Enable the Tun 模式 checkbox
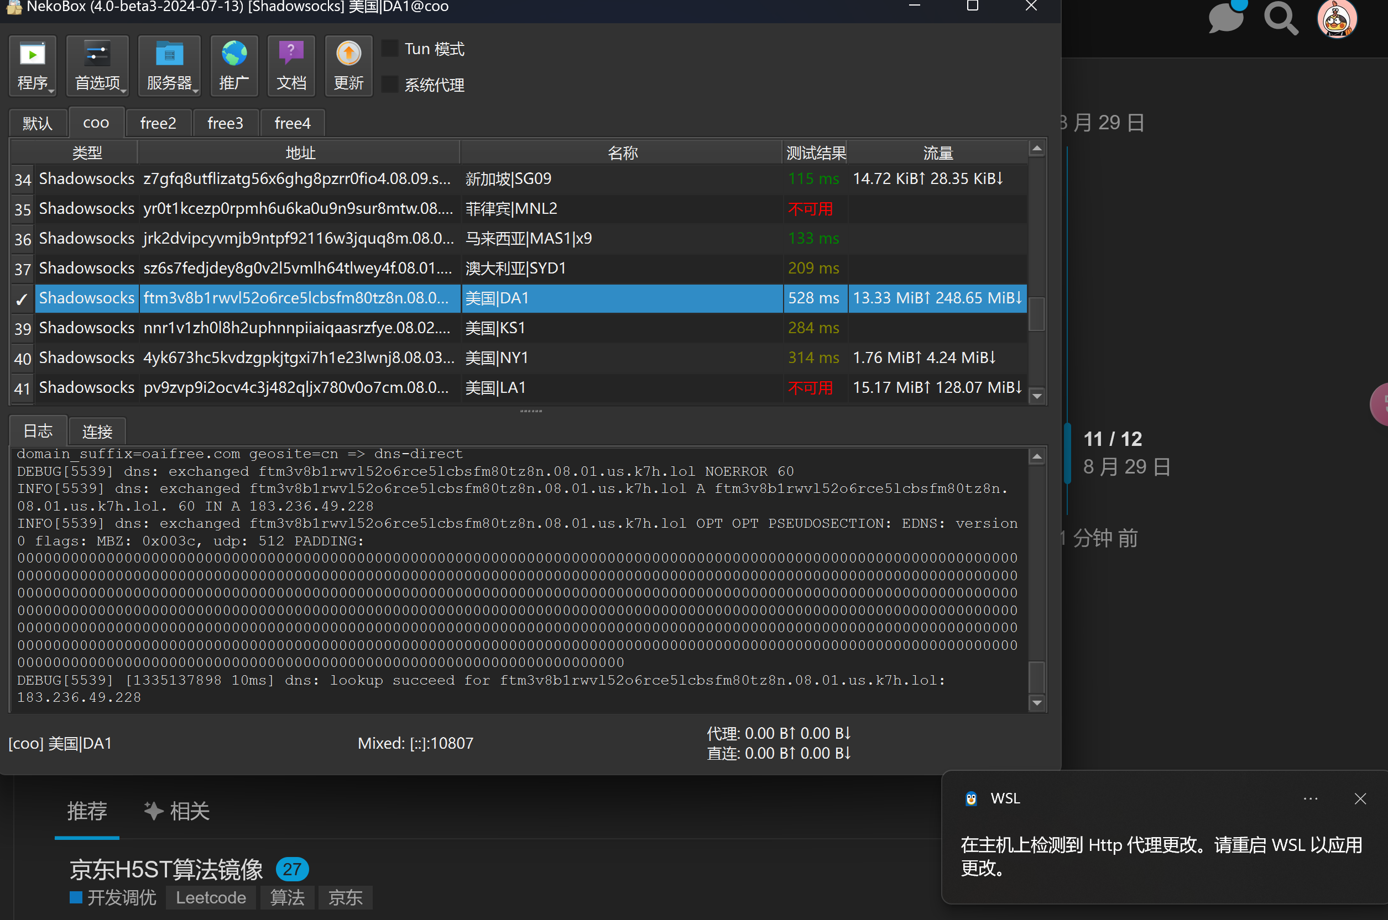Screen dimensions: 1388x920 389,48
